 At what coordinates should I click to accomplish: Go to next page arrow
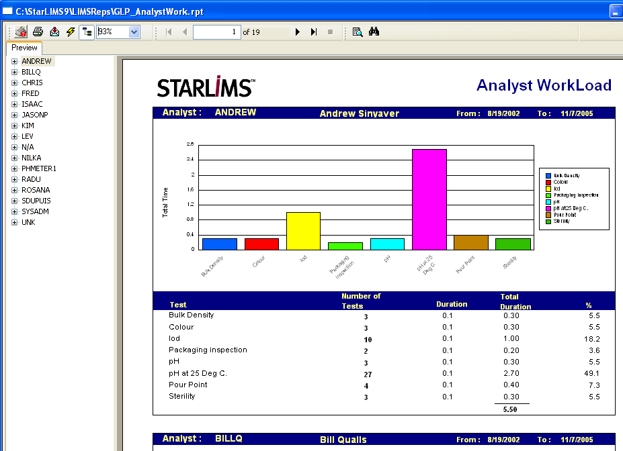pyautogui.click(x=298, y=32)
